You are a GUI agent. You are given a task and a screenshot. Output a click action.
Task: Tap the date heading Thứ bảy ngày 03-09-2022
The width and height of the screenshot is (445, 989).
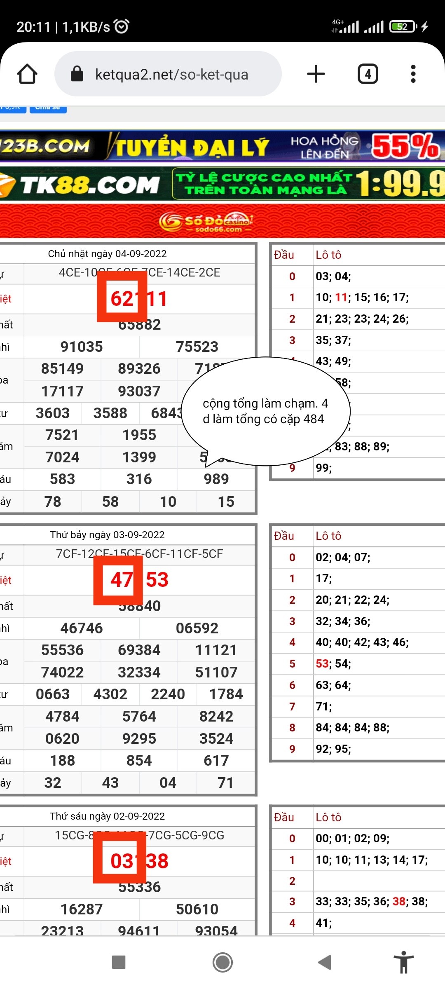(107, 535)
